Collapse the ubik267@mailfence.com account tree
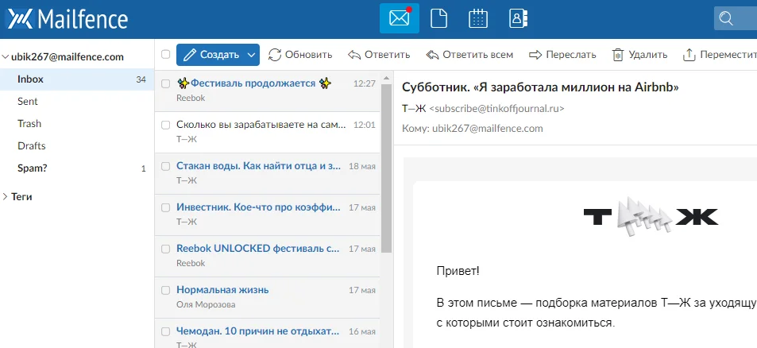 click(6, 57)
